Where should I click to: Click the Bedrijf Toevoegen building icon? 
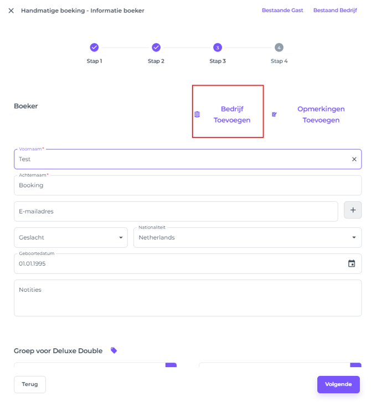(197, 115)
